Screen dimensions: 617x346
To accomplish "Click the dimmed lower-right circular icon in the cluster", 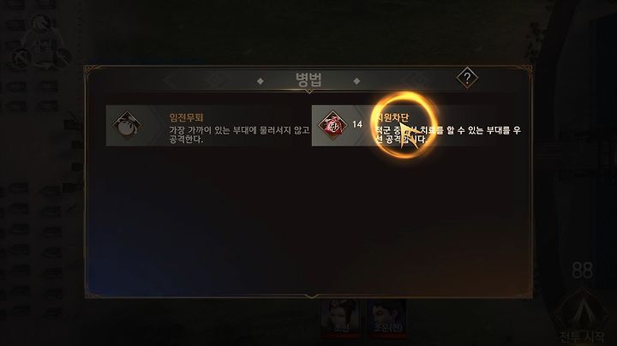I will 61,59.
